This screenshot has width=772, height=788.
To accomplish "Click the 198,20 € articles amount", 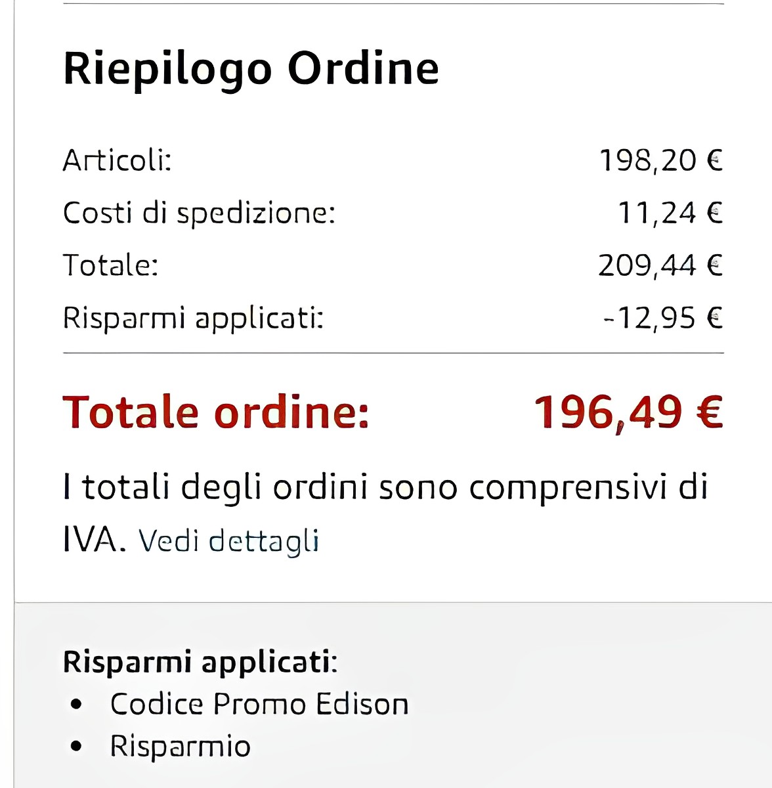I will (660, 160).
